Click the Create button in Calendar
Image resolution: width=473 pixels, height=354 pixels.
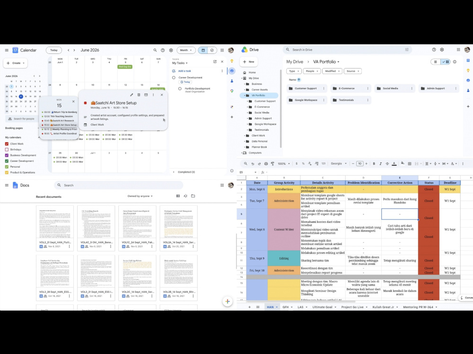point(16,63)
